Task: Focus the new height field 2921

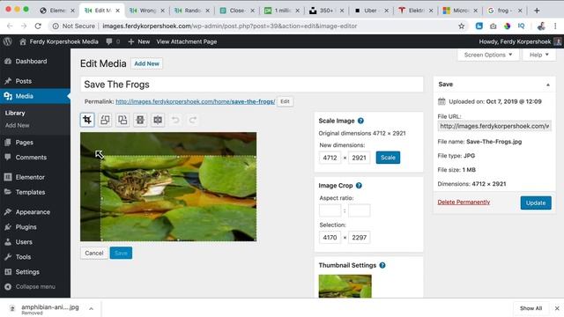Action: tap(359, 158)
